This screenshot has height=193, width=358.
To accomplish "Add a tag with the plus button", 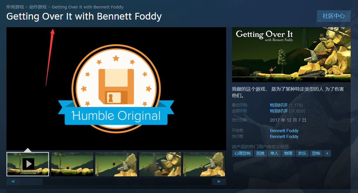I will tap(327, 153).
